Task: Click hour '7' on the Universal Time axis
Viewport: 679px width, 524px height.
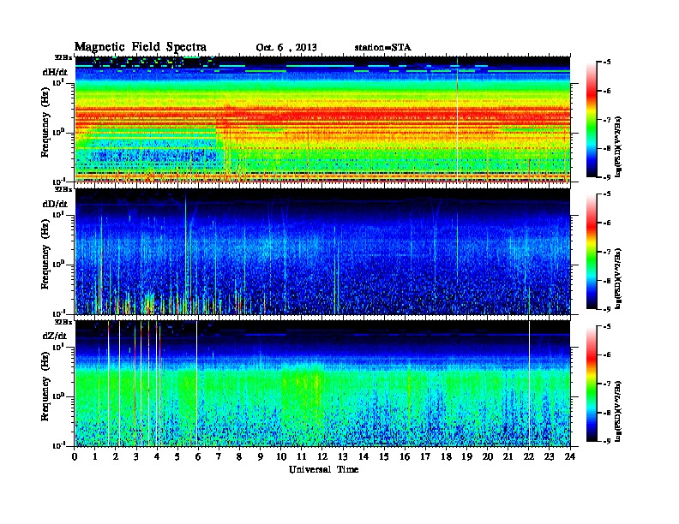Action: tap(219, 456)
